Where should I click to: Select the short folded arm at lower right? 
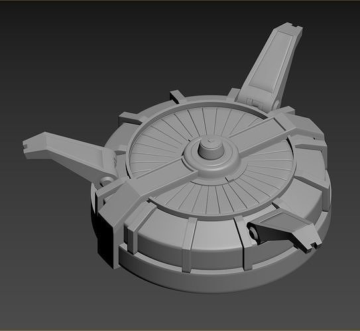coord(284,229)
